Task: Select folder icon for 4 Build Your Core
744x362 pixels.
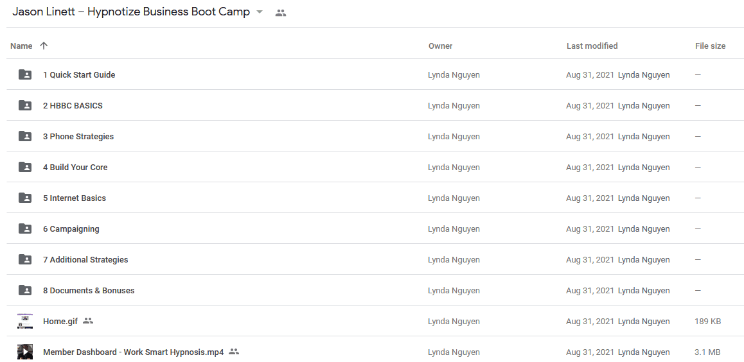Action: [25, 167]
